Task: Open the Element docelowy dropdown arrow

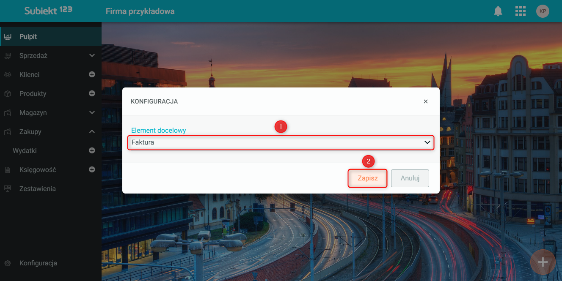Action: click(427, 143)
